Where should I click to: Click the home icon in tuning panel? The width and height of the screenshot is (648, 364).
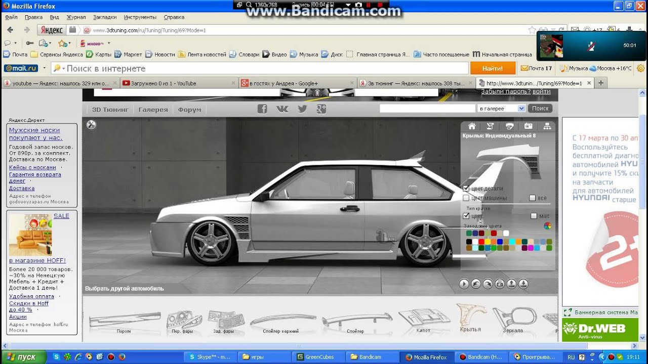pos(472,126)
